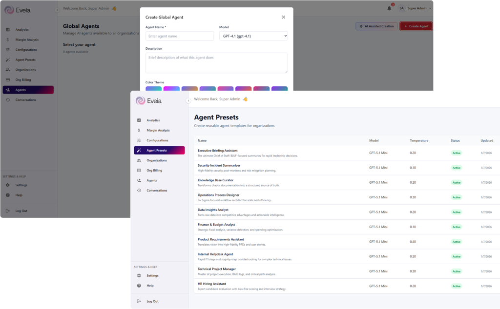Click the notification bell icon
This screenshot has height=309, width=500.
coord(389,8)
